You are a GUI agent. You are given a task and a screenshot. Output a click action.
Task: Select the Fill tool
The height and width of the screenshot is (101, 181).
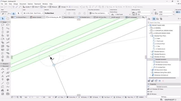(3, 90)
